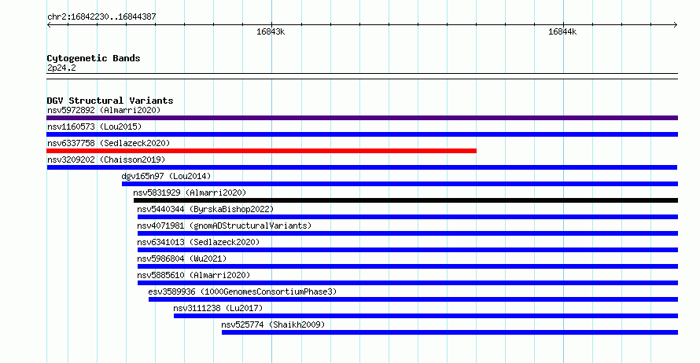Click the blue nsv1160573 variant bar
Image resolution: width=700 pixels, height=363 pixels.
362,134
